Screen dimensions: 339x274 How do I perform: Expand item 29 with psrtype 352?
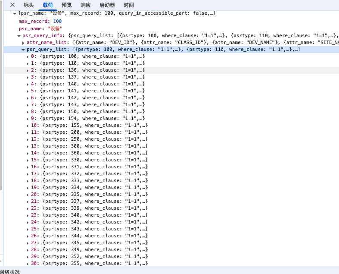tap(28, 257)
